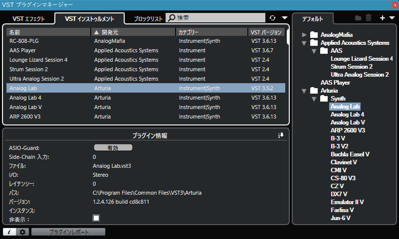
Task: Select Strum Session 2 list row
Action: (x=146, y=69)
